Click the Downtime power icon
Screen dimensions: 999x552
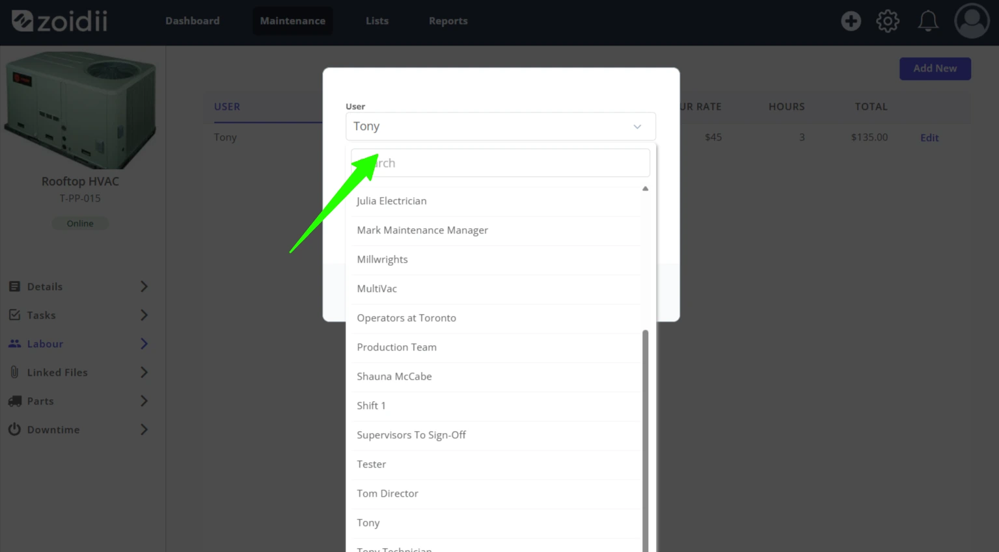click(14, 429)
